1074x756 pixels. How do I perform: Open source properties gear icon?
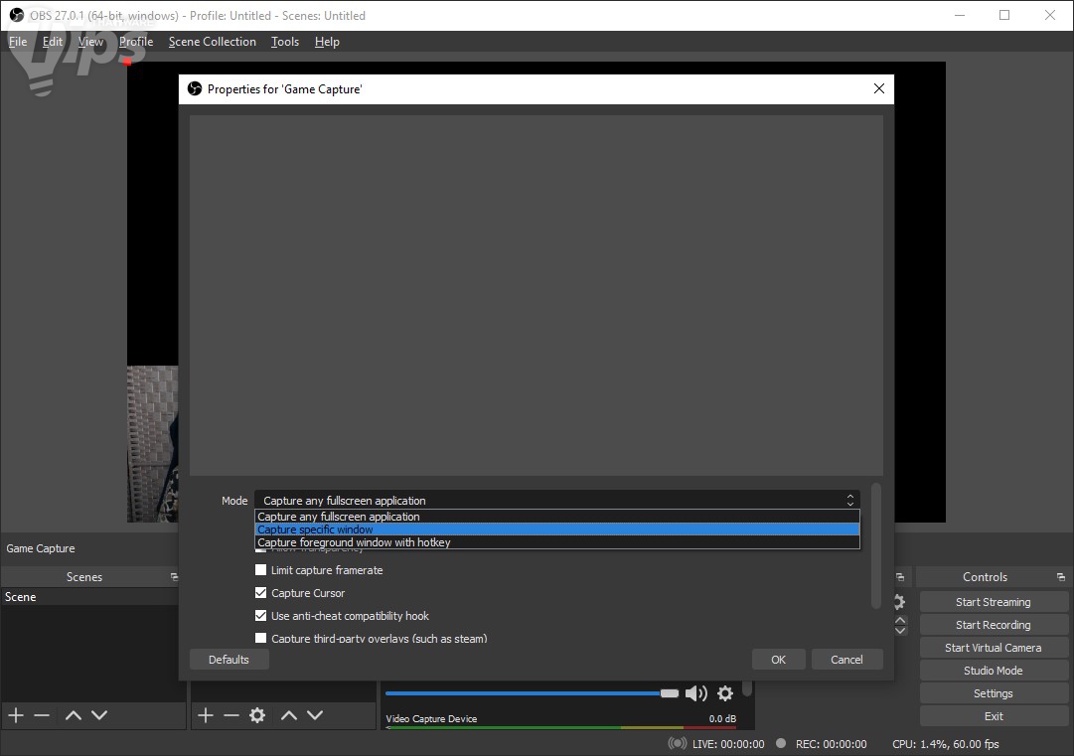[257, 715]
